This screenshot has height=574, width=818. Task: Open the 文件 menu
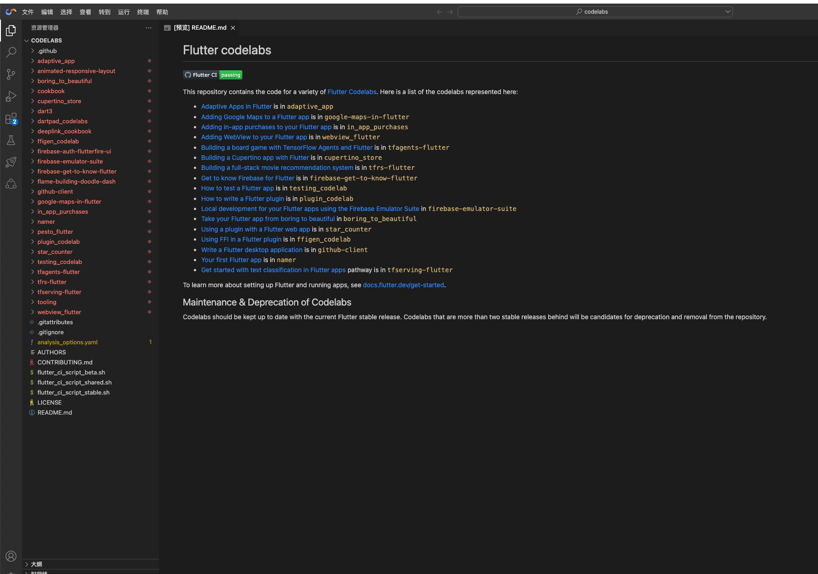point(28,12)
